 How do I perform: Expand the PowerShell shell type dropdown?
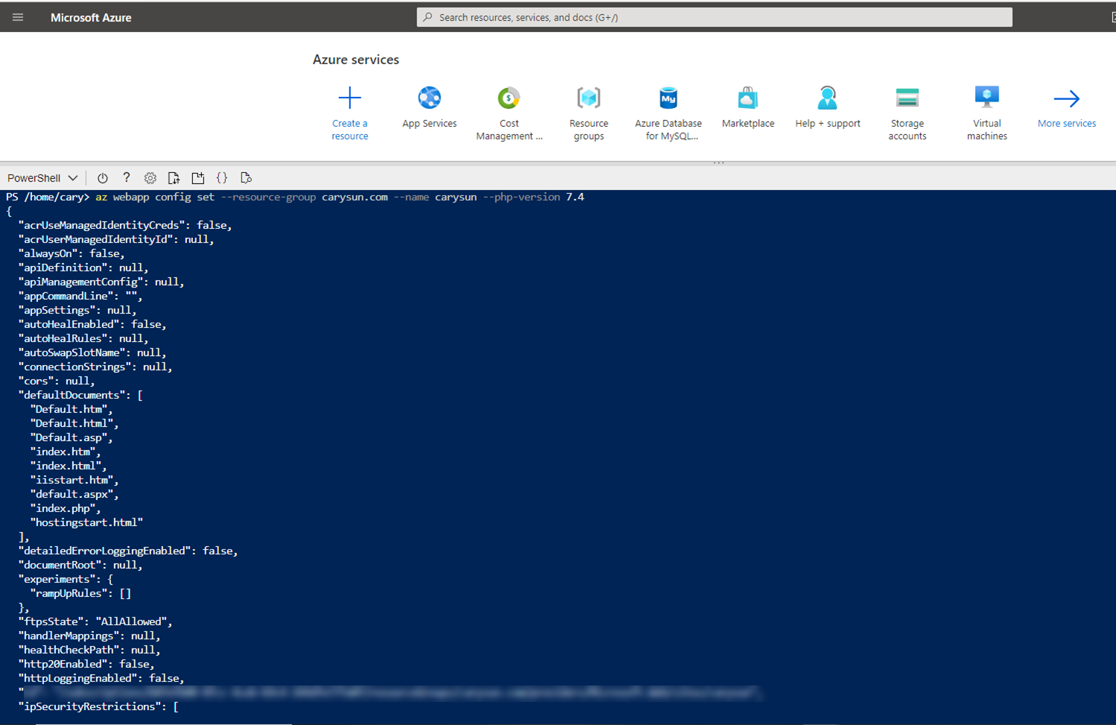[42, 178]
